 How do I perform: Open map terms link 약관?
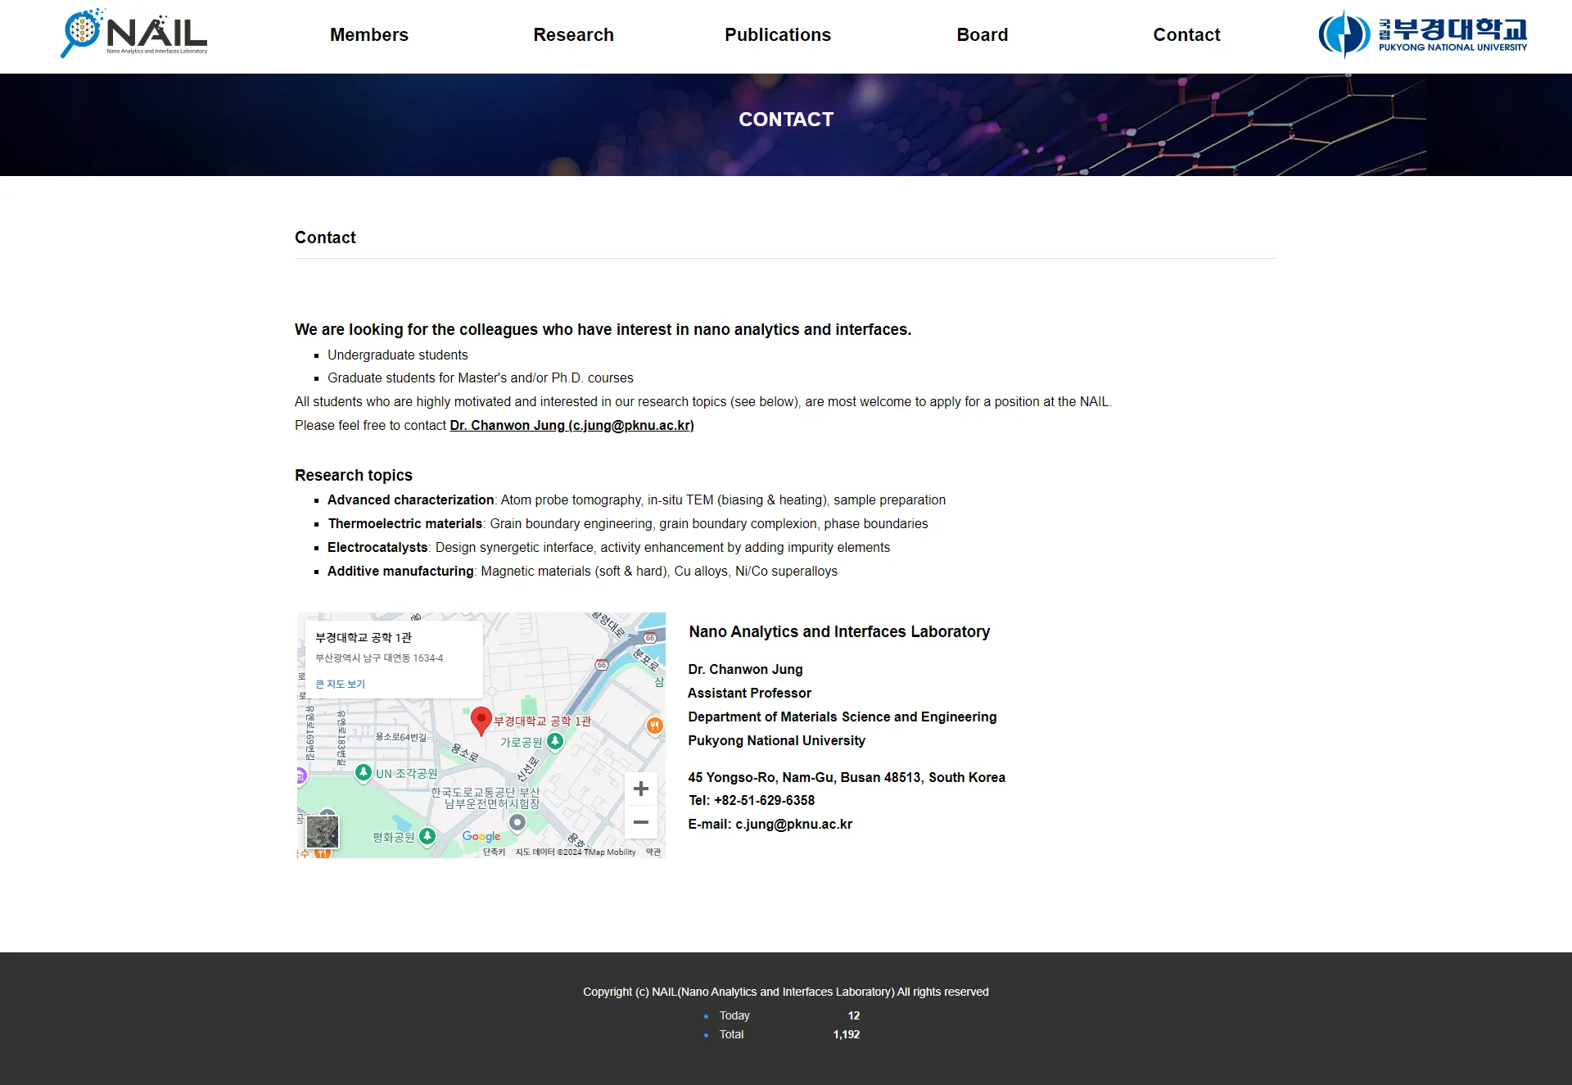(653, 852)
